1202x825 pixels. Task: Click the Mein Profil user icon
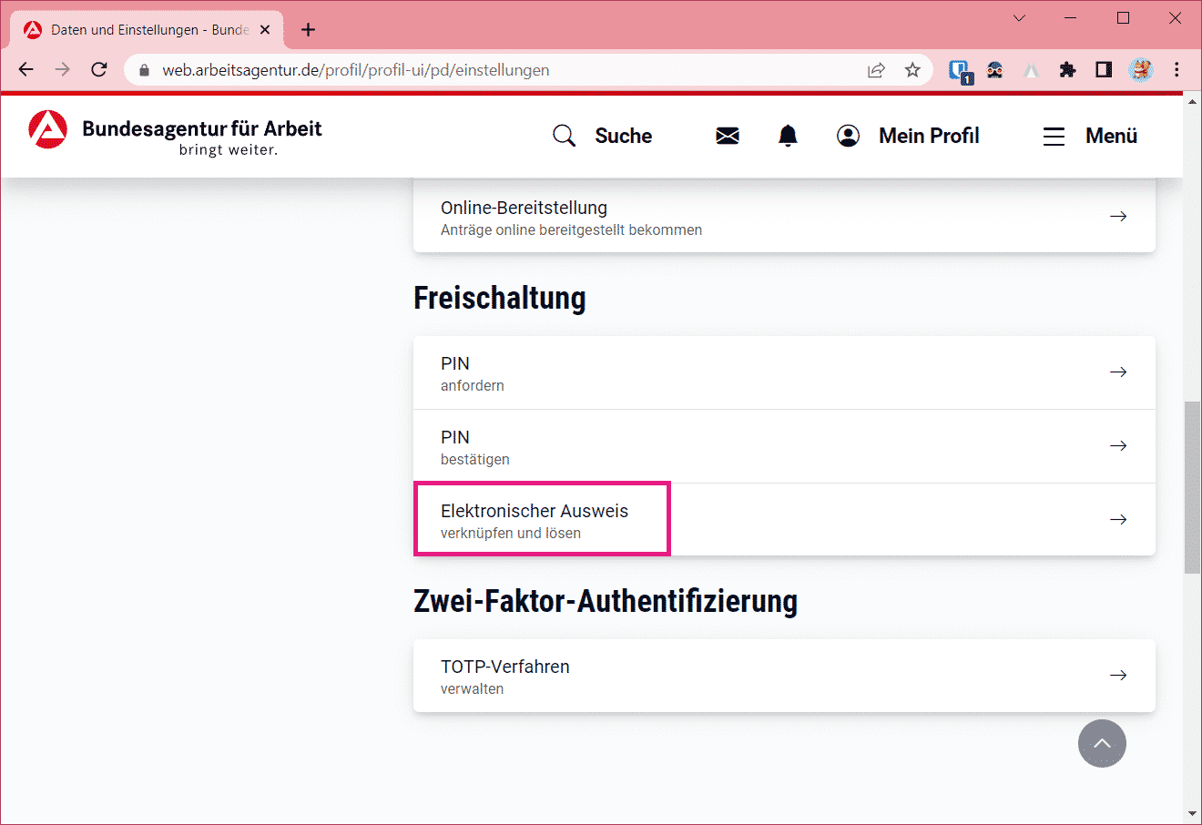coord(848,136)
